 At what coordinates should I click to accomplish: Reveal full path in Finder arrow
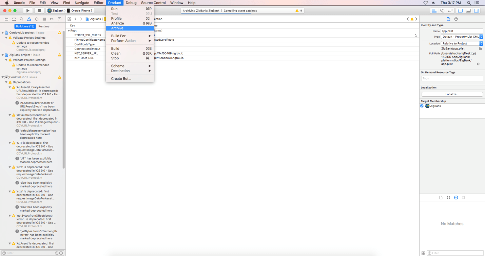click(478, 64)
